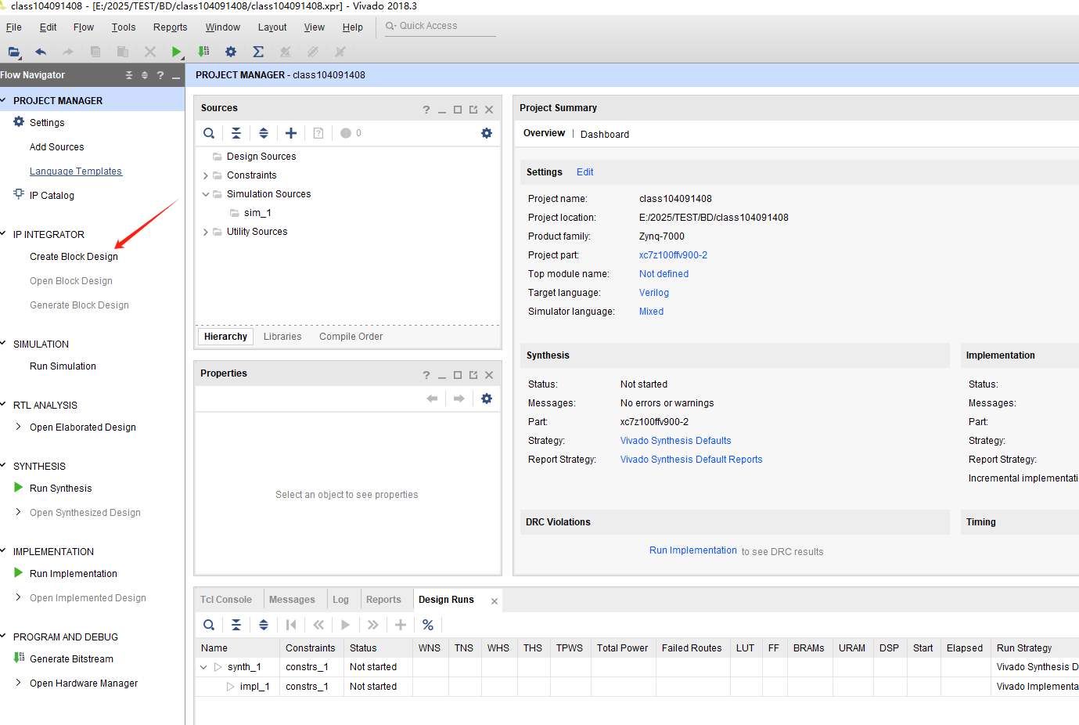Open Sources panel settings gear

click(487, 133)
